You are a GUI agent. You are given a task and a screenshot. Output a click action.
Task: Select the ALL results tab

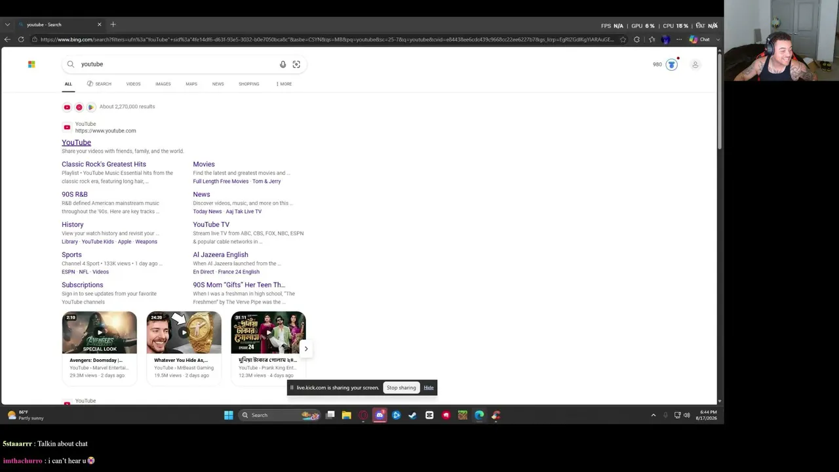click(68, 84)
